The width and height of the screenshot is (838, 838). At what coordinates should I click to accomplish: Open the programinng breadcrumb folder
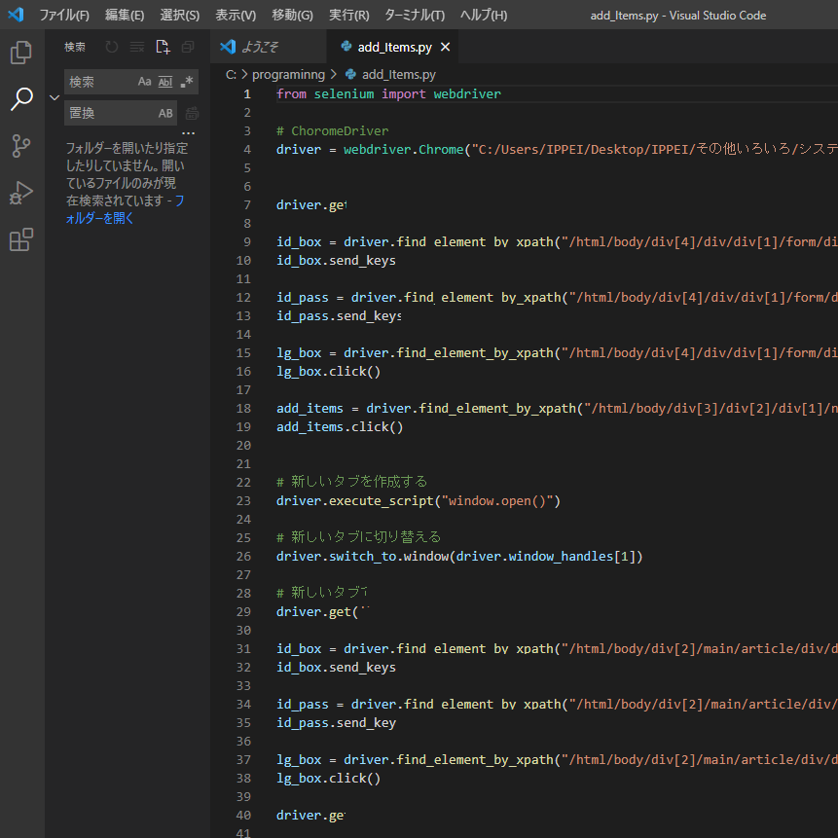coord(288,74)
